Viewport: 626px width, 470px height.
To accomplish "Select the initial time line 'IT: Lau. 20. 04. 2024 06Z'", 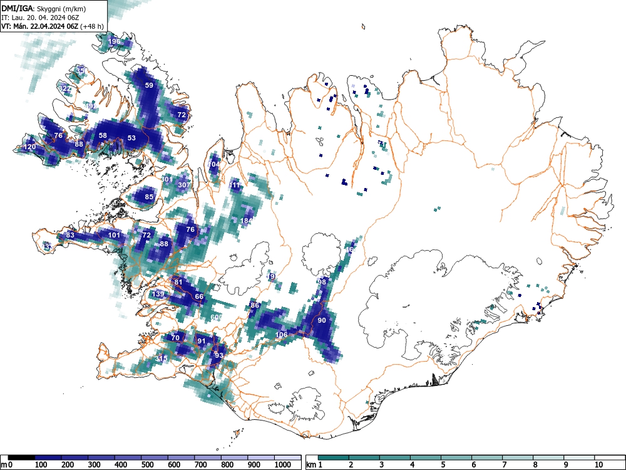I will 40,18.
